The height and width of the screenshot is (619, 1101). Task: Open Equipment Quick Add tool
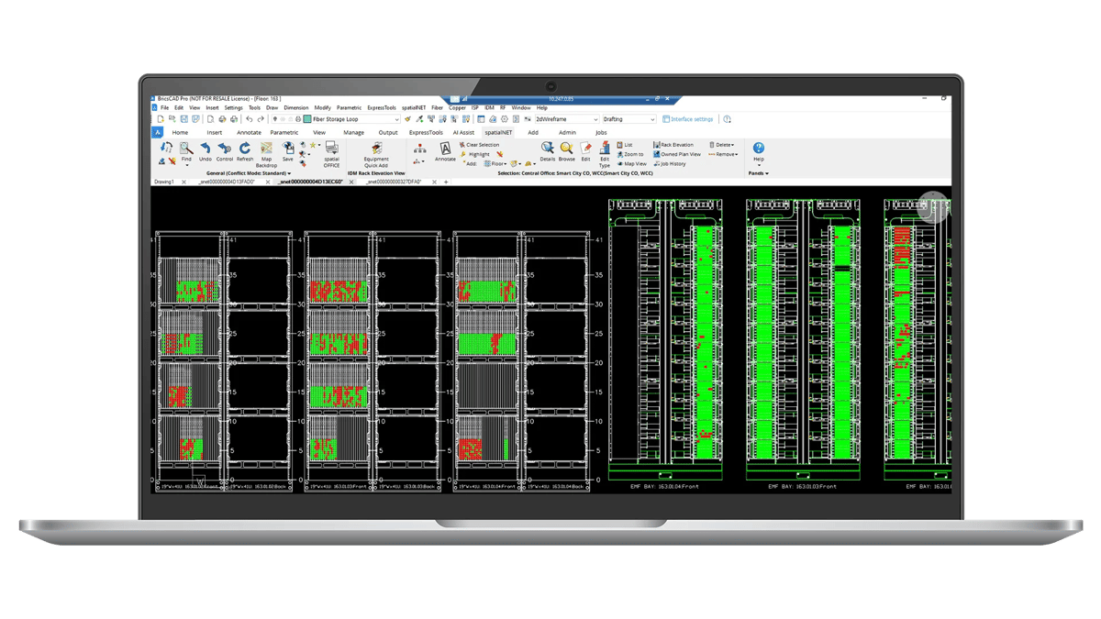tap(376, 151)
